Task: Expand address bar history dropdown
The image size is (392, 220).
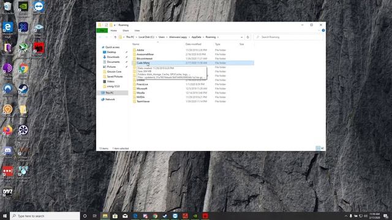Action: point(241,37)
